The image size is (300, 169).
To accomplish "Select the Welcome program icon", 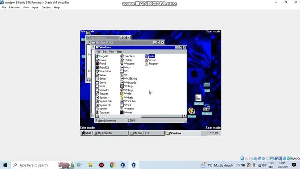I will [122, 64].
